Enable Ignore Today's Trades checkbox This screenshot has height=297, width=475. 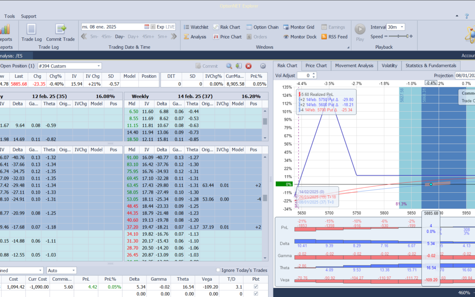pos(219,270)
